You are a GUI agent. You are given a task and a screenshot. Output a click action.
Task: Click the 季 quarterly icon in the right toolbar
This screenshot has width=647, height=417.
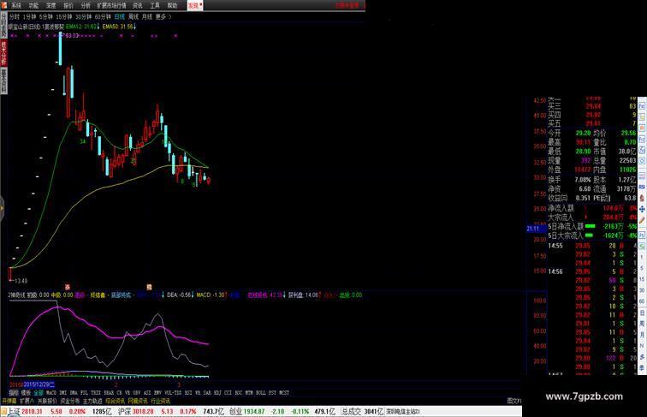click(x=642, y=367)
